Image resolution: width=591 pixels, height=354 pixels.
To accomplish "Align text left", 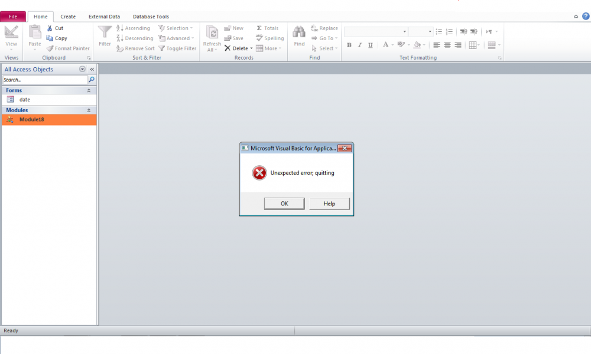I will pyautogui.click(x=437, y=45).
